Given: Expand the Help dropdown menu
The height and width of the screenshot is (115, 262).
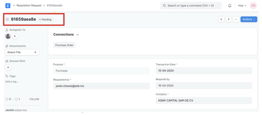Looking at the screenshot, I should 242,5.
